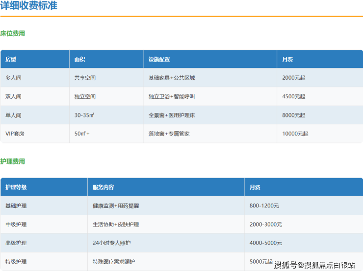
Task: Select the 特级护理 row label
Action: pyautogui.click(x=16, y=262)
